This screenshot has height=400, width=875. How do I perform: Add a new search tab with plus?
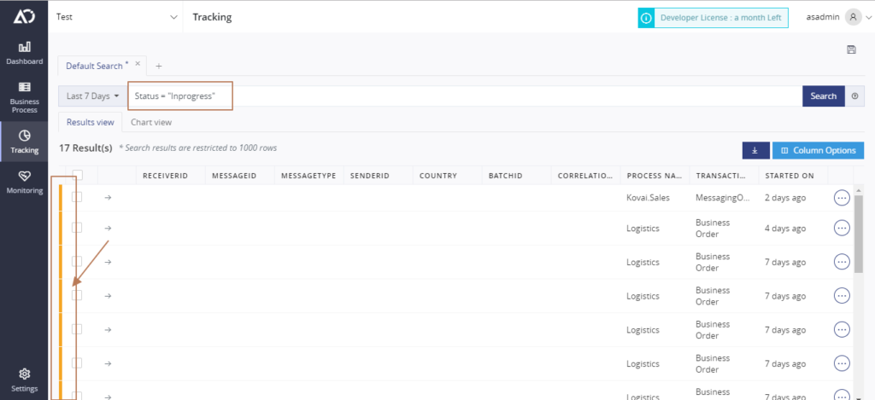tap(159, 66)
